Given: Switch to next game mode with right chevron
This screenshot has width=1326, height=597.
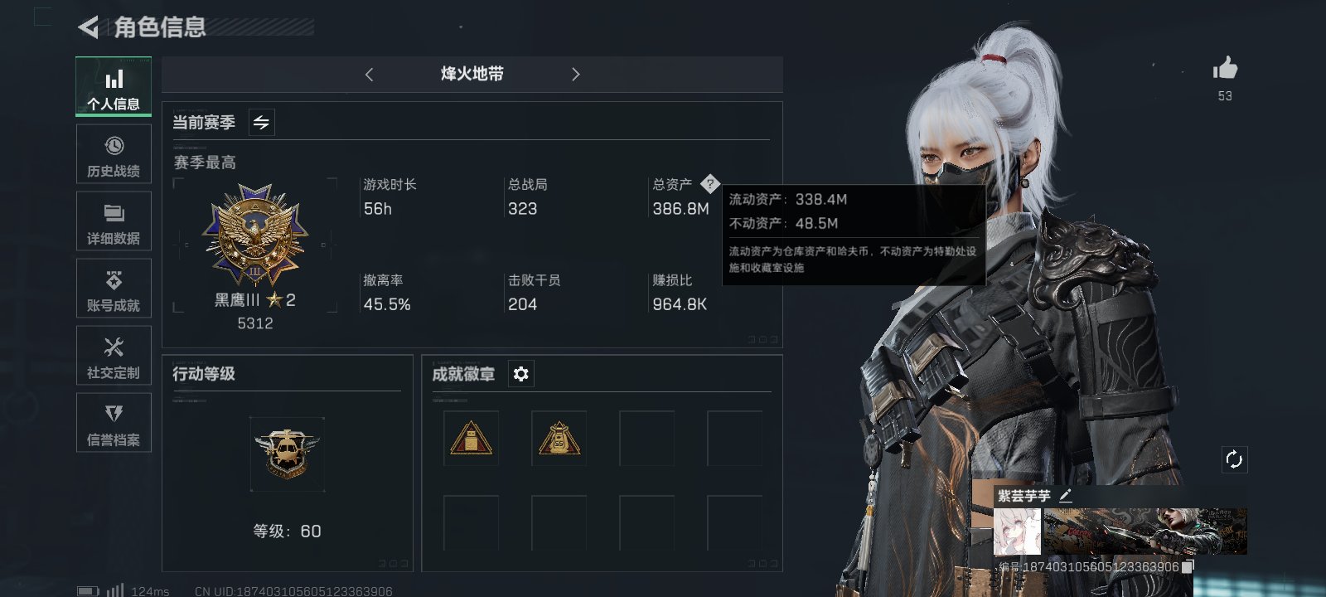Looking at the screenshot, I should [575, 75].
